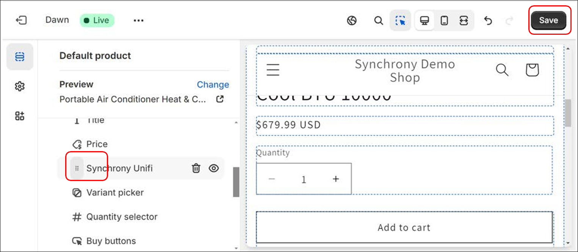This screenshot has width=578, height=252.
Task: Click Synchrony Demo Shop store title
Action: click(405, 71)
